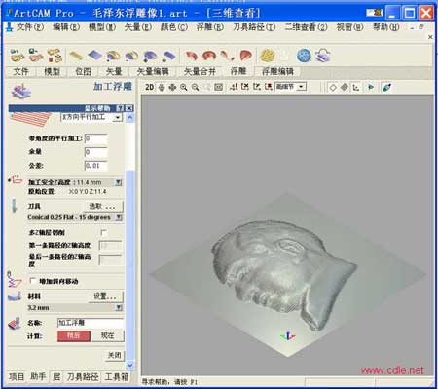Enable multiple Z-layer cutting checkbox
The width and height of the screenshot is (438, 389).
104,233
